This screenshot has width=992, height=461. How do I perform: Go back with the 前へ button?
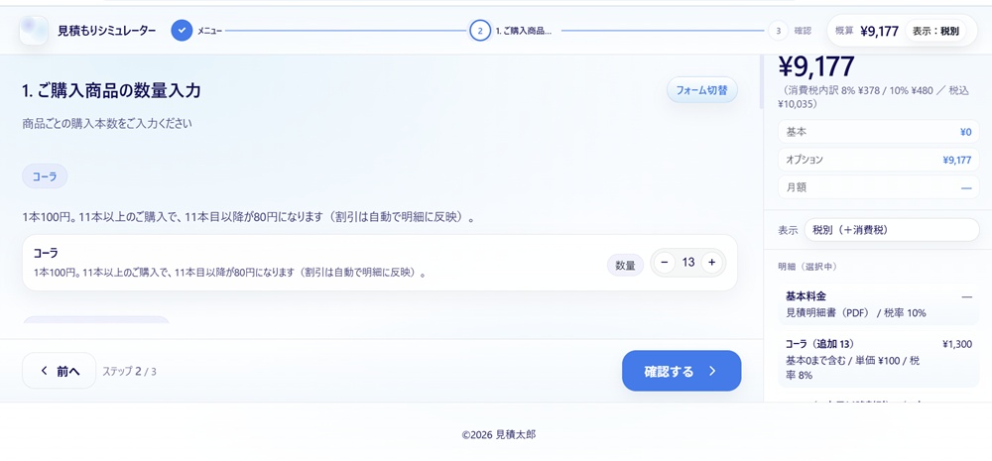tap(59, 372)
